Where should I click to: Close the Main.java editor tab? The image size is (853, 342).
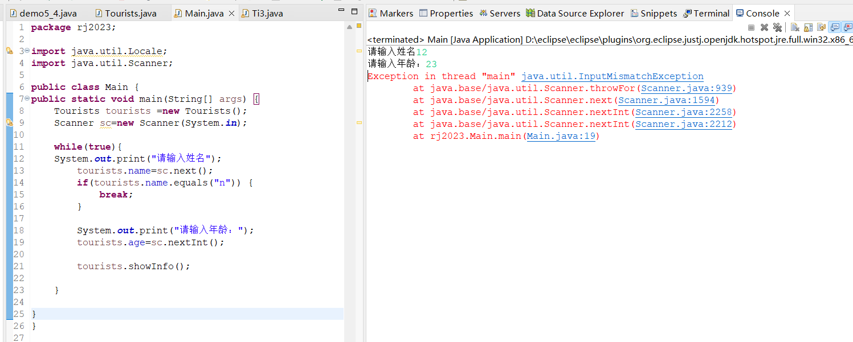coord(231,13)
